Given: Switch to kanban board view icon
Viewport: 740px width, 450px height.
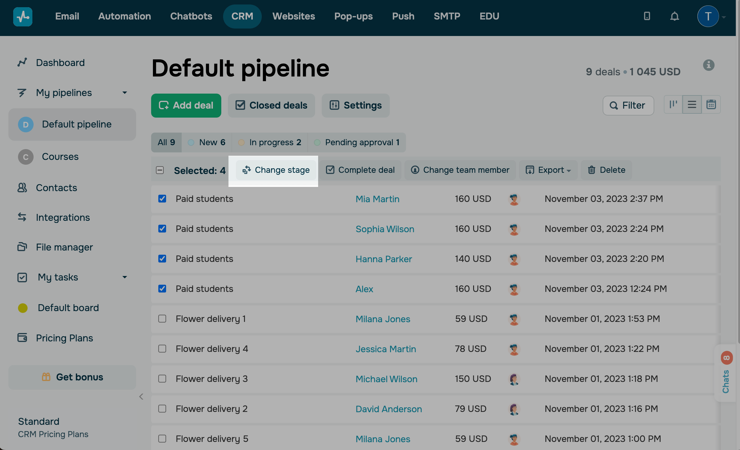Looking at the screenshot, I should pos(673,104).
